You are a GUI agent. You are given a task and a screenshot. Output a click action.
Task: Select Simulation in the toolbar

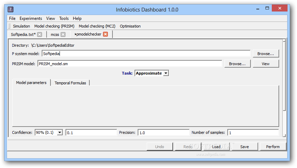[21, 26]
